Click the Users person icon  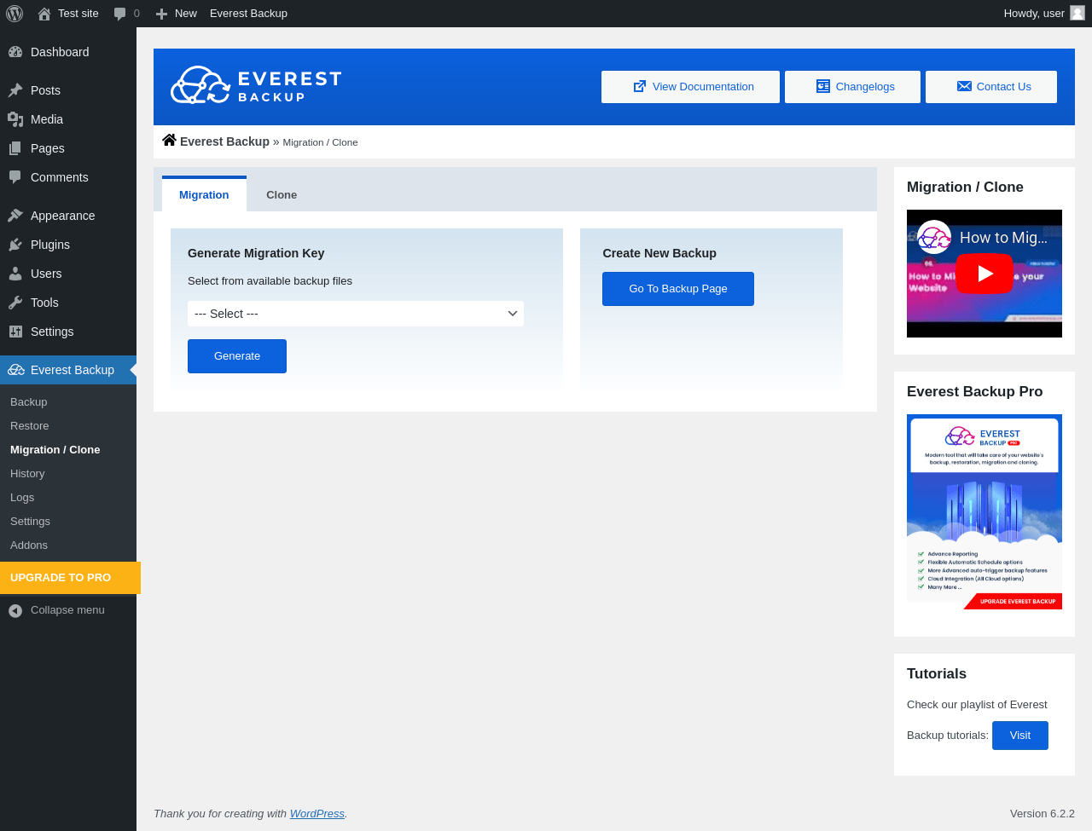coord(15,274)
